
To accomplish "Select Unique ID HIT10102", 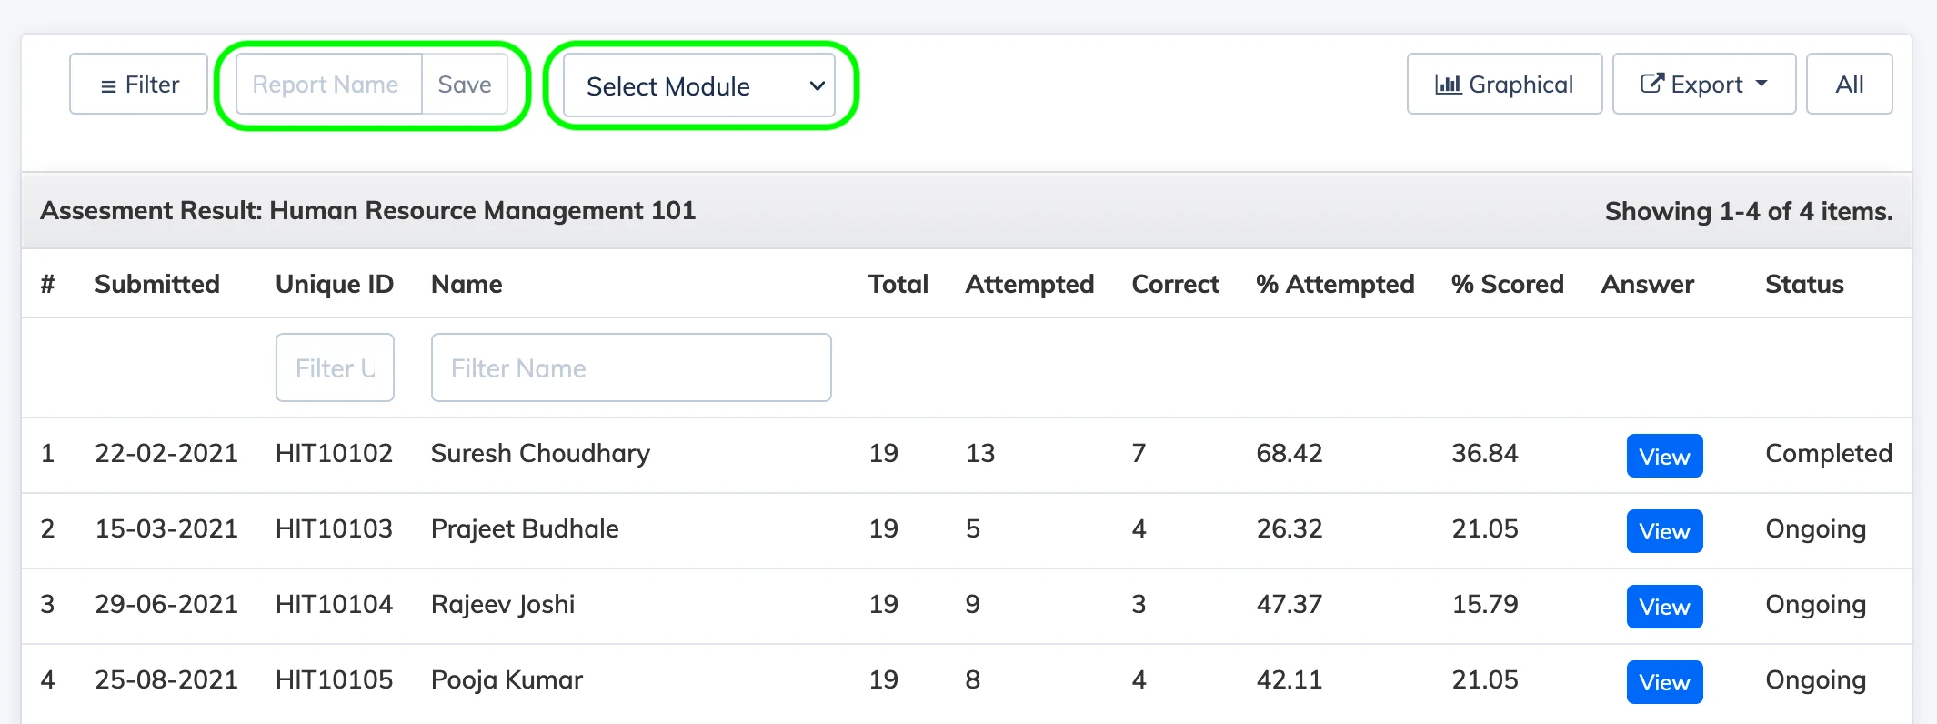I will tap(334, 453).
